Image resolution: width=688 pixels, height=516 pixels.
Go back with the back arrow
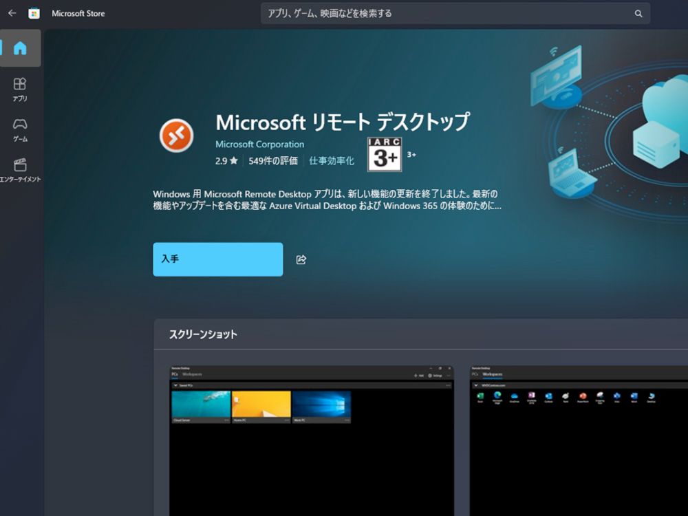click(x=12, y=13)
